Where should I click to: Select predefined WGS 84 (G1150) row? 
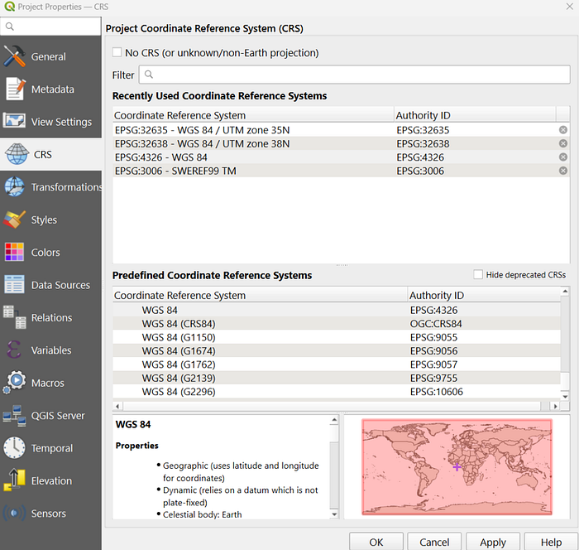point(337,337)
